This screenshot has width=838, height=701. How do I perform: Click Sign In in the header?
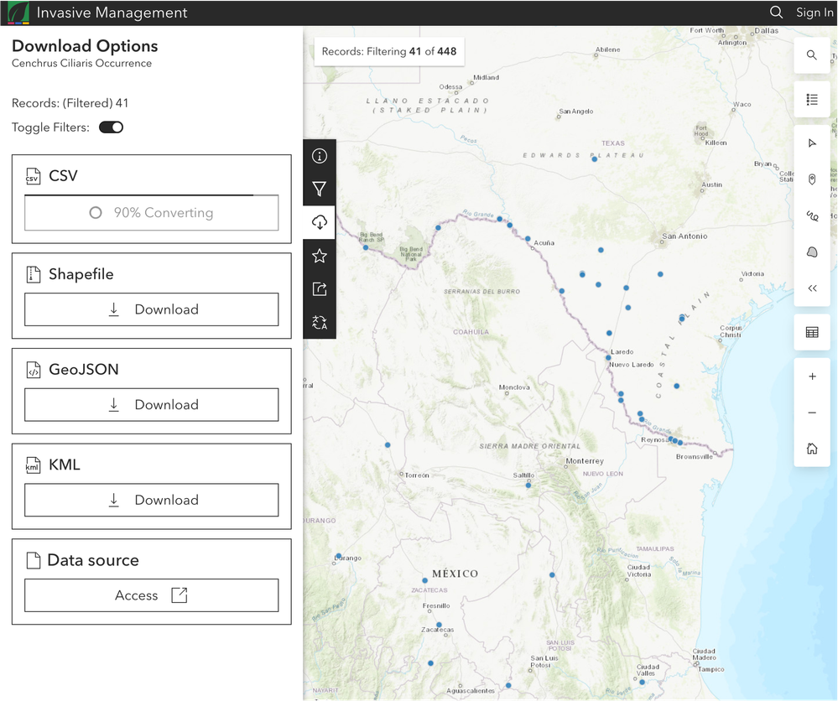(x=814, y=13)
